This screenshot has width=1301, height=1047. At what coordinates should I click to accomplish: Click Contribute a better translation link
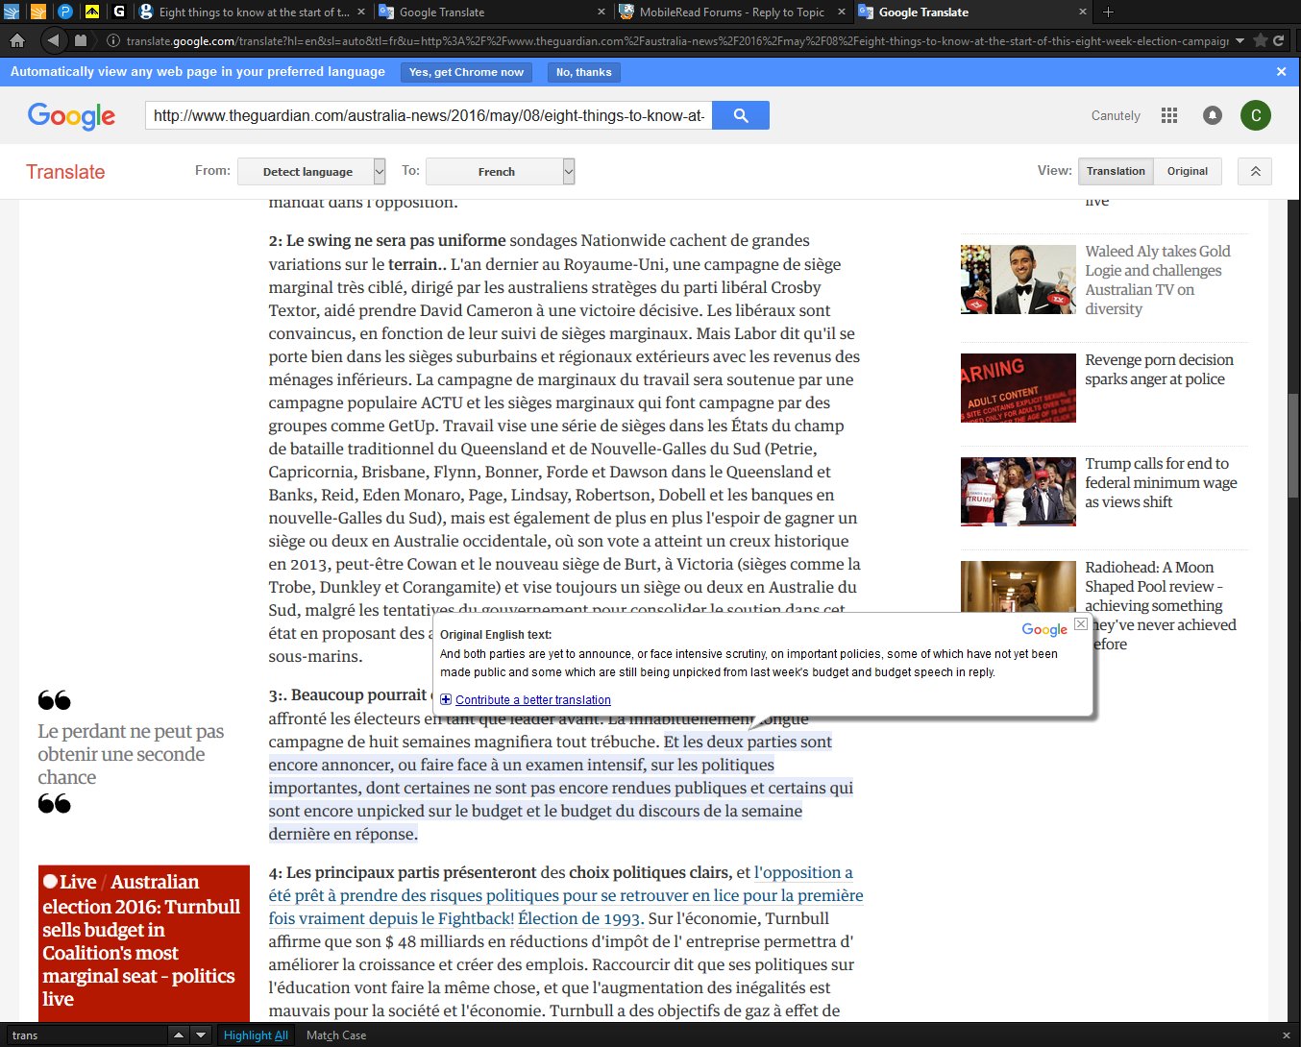532,700
